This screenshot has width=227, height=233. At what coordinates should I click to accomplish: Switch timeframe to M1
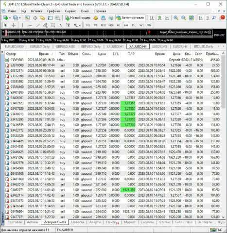pos(88,25)
